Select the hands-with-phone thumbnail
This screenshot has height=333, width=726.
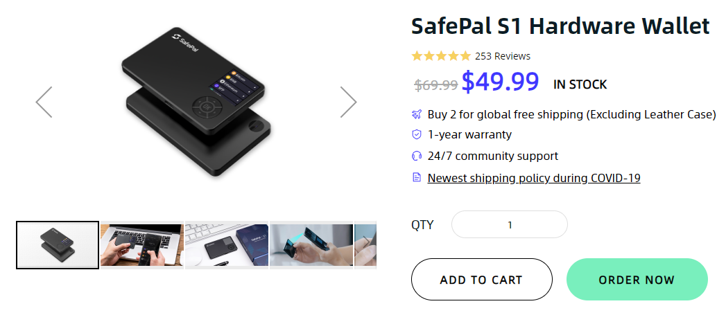click(142, 245)
